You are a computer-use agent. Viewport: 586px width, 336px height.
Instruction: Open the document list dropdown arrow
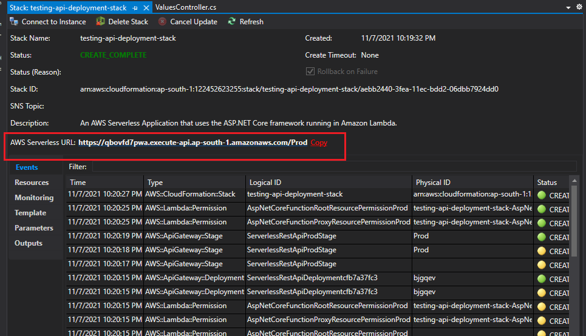[568, 7]
